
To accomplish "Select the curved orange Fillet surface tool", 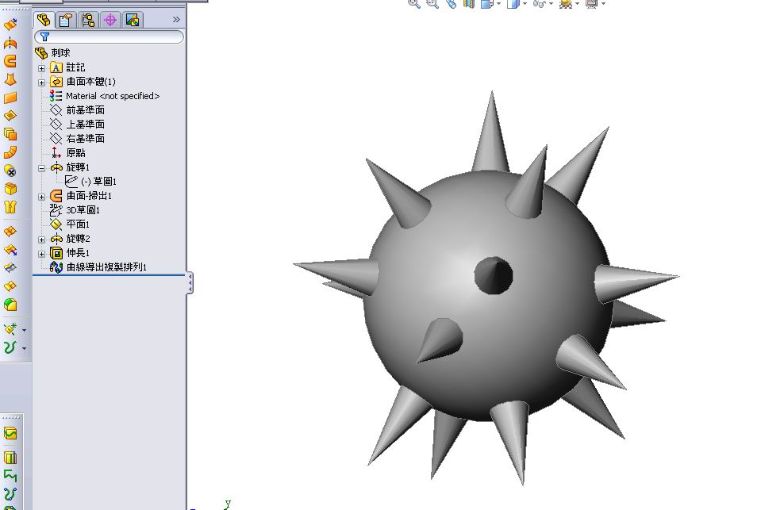I will (x=10, y=152).
